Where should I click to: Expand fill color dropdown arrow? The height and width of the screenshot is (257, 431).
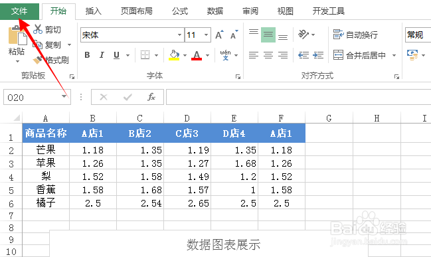[185, 55]
